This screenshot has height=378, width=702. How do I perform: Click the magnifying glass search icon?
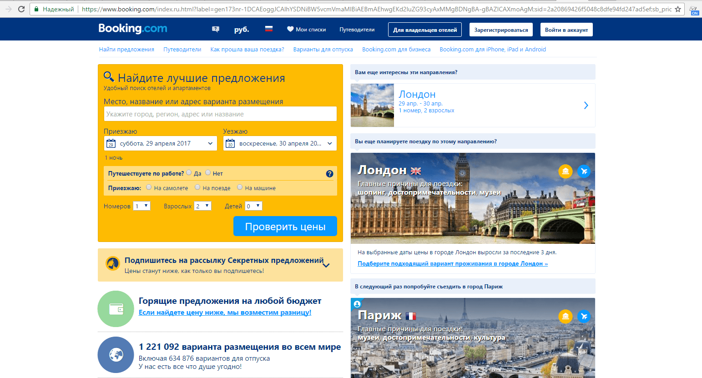109,76
